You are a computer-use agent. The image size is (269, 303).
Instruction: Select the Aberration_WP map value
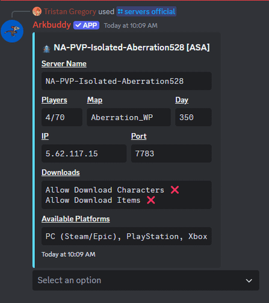[122, 117]
